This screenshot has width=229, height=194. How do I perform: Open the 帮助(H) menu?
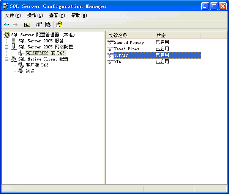[x=79, y=16]
